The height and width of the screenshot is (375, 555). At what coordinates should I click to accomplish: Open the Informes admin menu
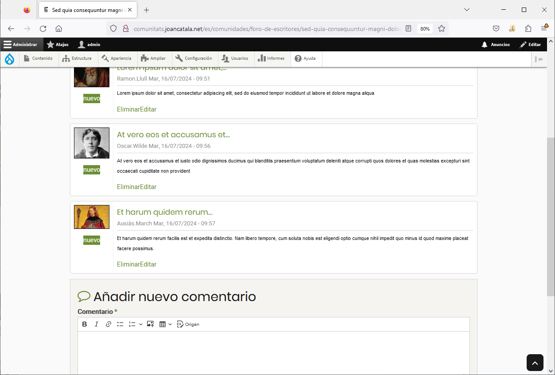pyautogui.click(x=272, y=58)
